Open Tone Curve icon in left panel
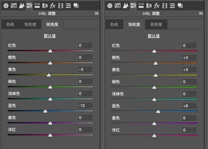This screenshot has height=149, width=208. (x=14, y=6)
